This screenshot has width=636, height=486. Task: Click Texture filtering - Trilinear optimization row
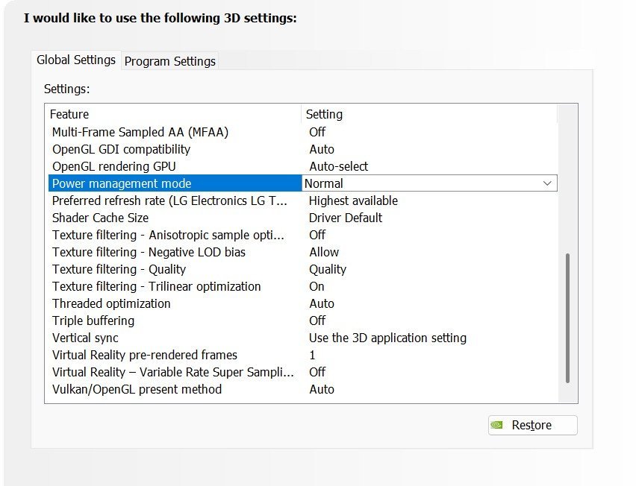click(x=302, y=286)
